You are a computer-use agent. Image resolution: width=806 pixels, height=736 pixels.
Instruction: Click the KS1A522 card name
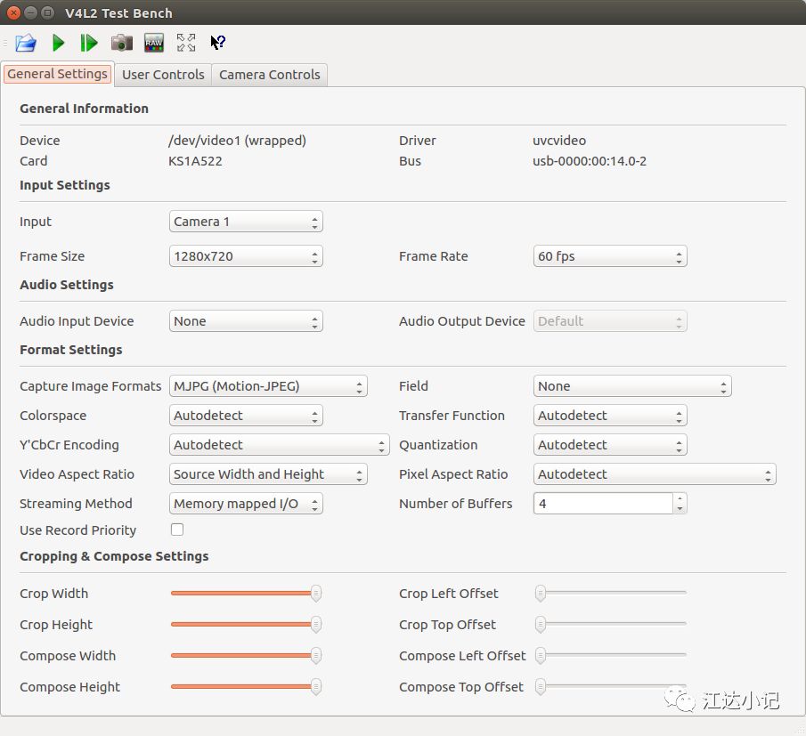pos(195,161)
